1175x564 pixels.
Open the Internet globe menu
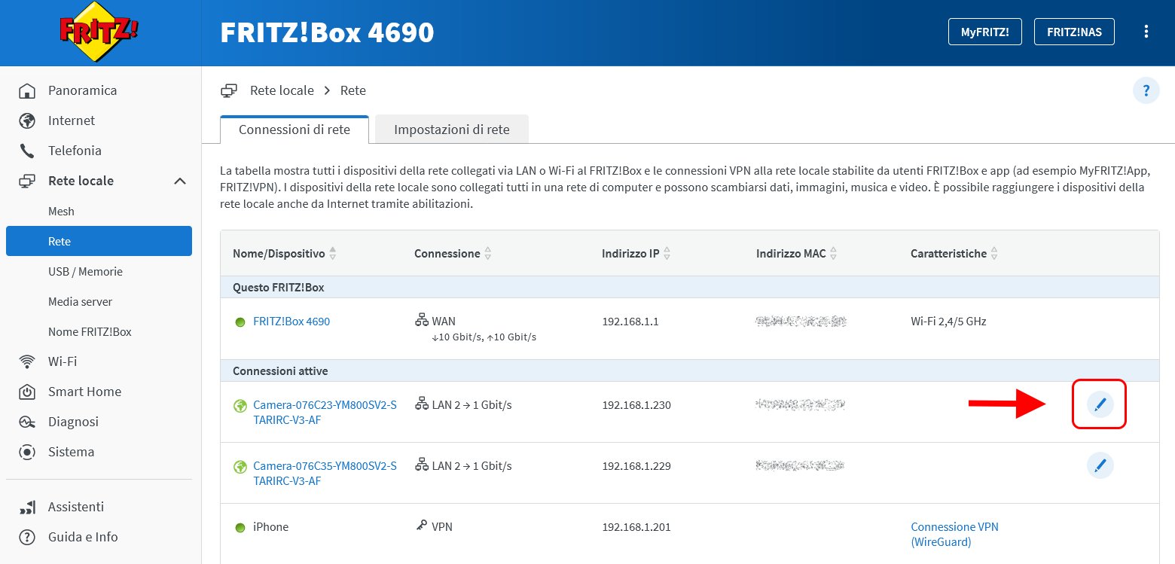tap(71, 120)
